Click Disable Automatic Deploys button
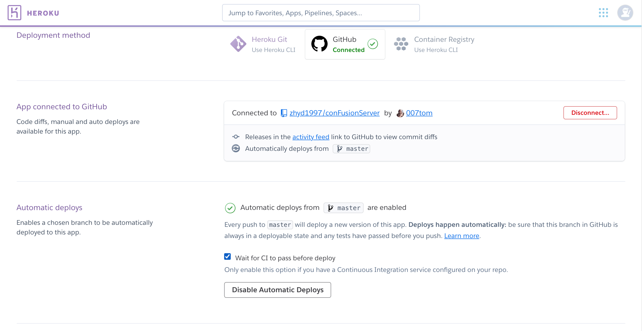Image resolution: width=642 pixels, height=331 pixels. click(x=277, y=290)
